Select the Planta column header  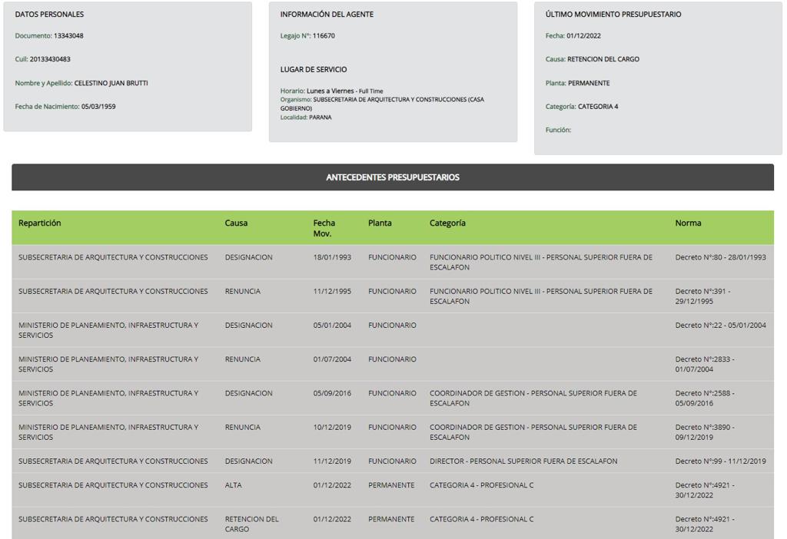click(x=380, y=223)
